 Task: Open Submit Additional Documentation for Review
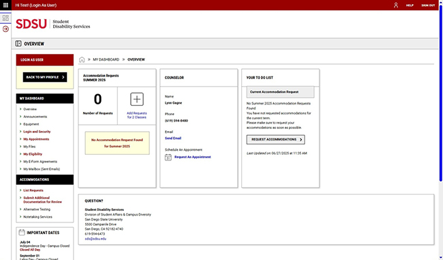pos(42,200)
